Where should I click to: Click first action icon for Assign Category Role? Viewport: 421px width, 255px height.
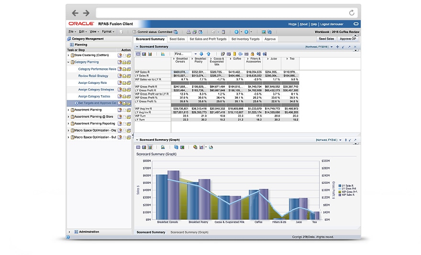point(120,83)
